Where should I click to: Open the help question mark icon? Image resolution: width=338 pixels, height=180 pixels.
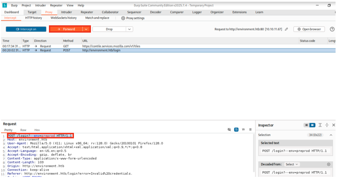click(x=332, y=29)
